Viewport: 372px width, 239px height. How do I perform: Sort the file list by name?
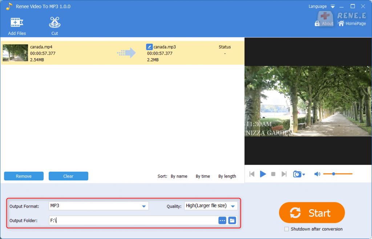point(179,176)
